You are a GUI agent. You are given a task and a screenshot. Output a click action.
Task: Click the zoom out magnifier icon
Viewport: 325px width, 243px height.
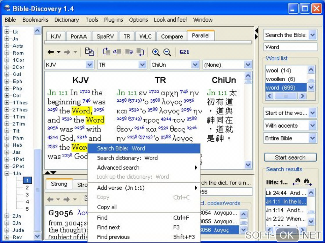point(167,52)
